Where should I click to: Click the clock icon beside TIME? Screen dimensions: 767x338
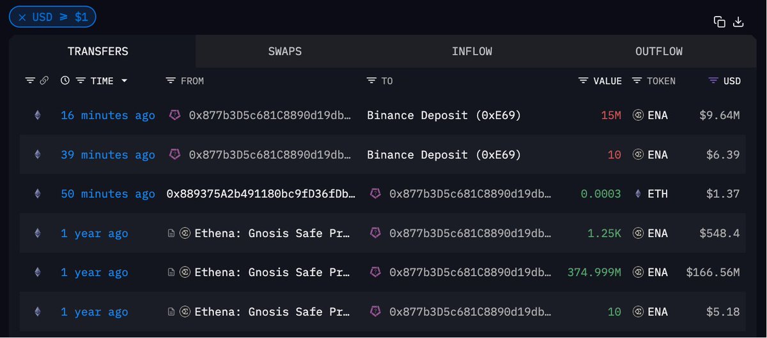coord(65,81)
